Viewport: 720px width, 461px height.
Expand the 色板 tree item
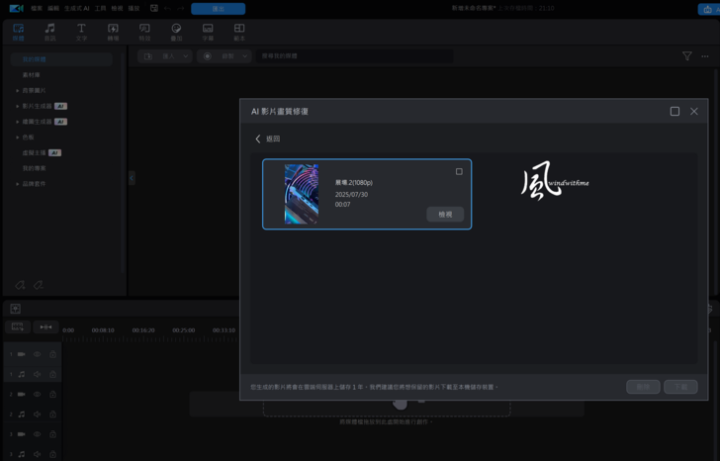tap(17, 138)
